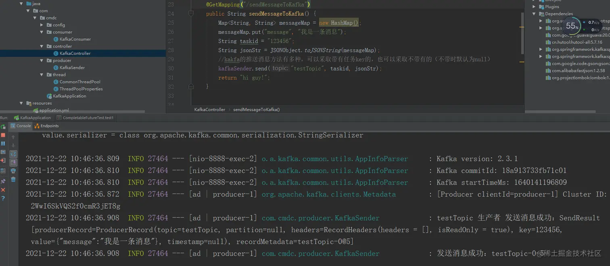Collapse the resources folder
This screenshot has height=266, width=610.
[21, 103]
